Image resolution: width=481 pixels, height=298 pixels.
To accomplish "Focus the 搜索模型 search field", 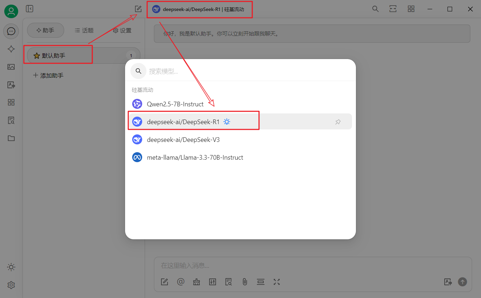I will click(x=249, y=71).
